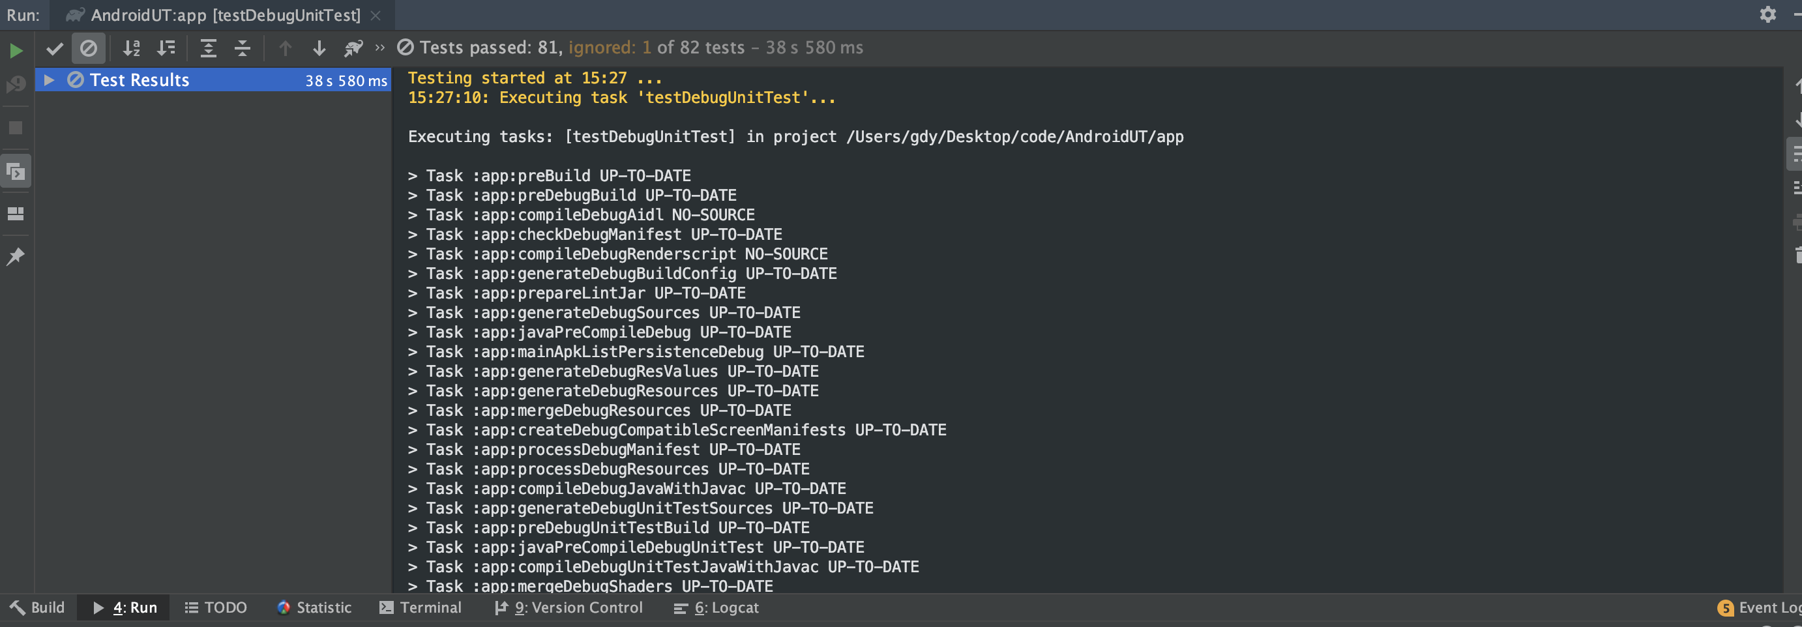Viewport: 1802px width, 627px height.
Task: Click ':app:createDebugCompatibleScreenManifests' task line
Action: [677, 431]
